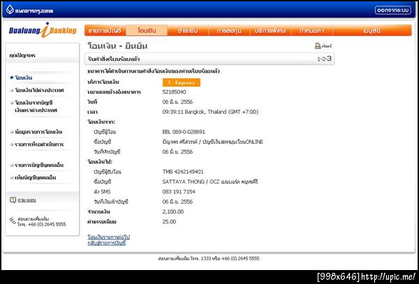
Task: Click SMS number 083 191 7154
Action: tap(179, 192)
